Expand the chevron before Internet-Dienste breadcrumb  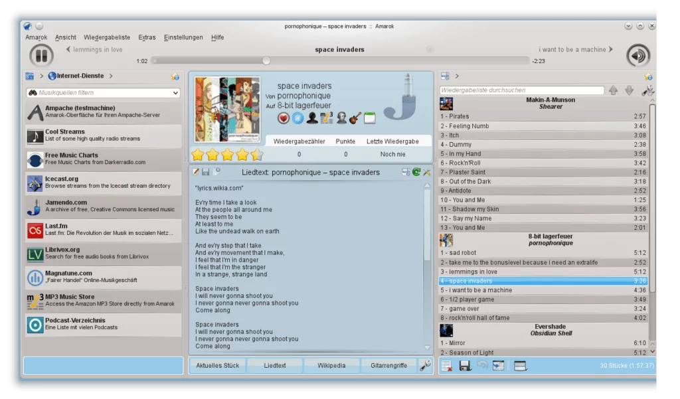42,76
